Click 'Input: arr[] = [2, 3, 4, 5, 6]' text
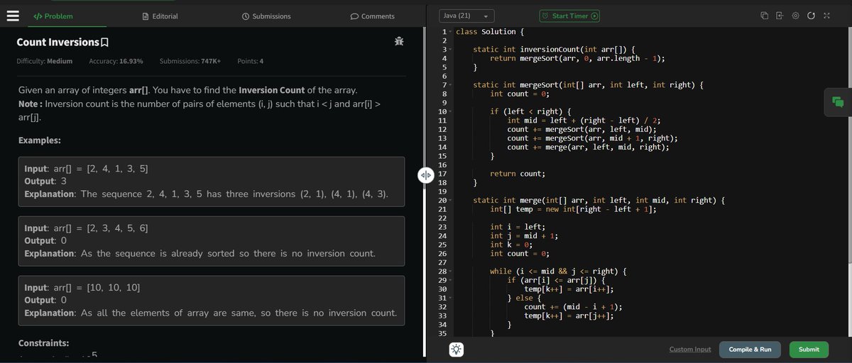The image size is (852, 363). pos(86,228)
